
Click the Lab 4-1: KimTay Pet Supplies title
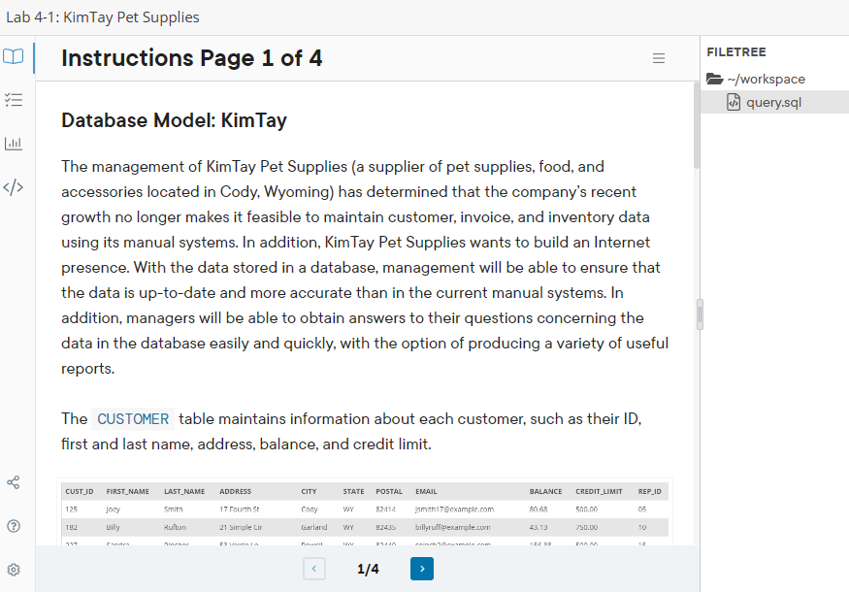coord(103,17)
